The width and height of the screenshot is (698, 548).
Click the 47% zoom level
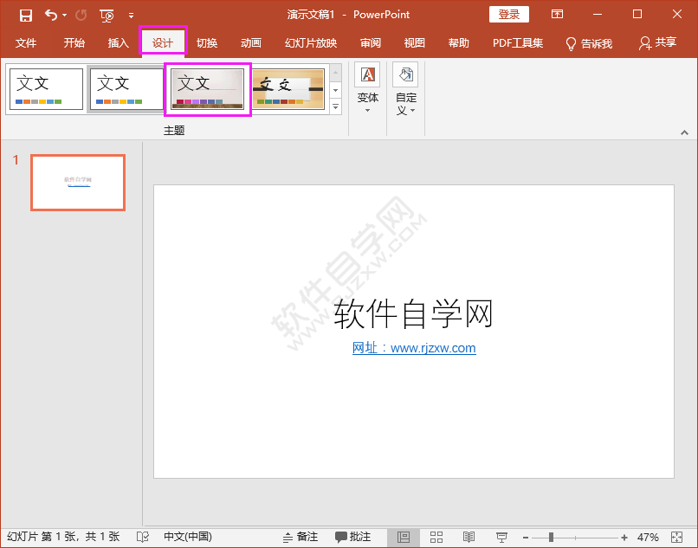point(648,537)
